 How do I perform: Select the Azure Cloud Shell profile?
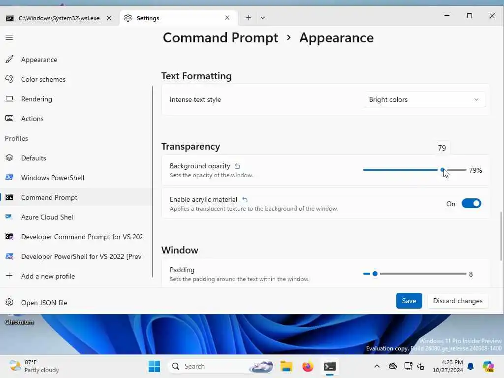click(x=76, y=217)
